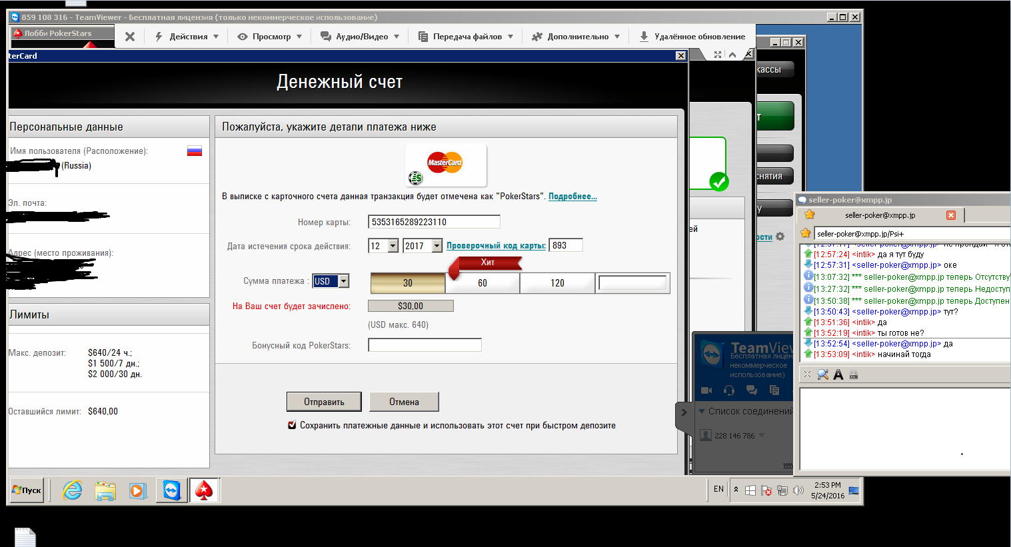Show hidden tray icons with the arrow
Image resolution: width=1011 pixels, height=547 pixels.
[x=736, y=490]
